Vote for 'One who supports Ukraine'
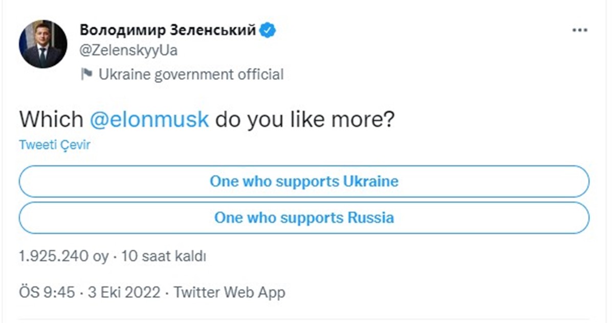Screen dimensions: 614x323 pos(303,181)
